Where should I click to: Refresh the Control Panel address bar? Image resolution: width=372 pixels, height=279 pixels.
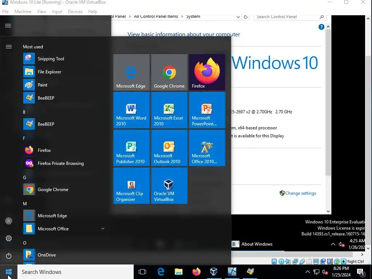(x=246, y=17)
